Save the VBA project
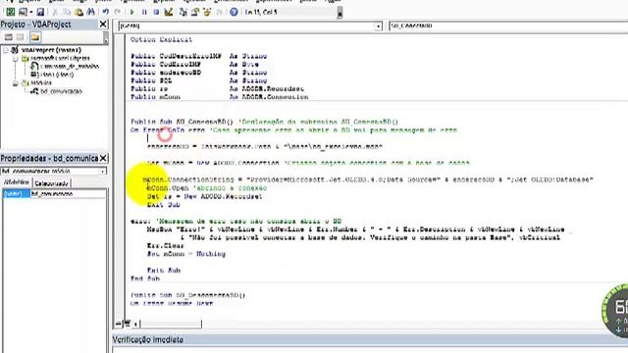628x353 pixels. pyautogui.click(x=40, y=12)
